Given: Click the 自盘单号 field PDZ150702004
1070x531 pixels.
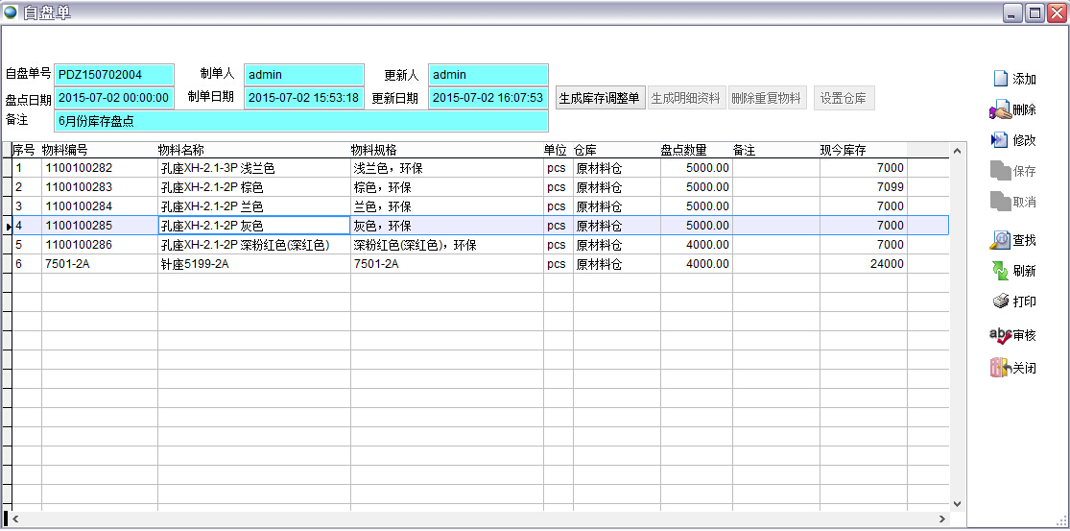Looking at the screenshot, I should click(x=114, y=75).
